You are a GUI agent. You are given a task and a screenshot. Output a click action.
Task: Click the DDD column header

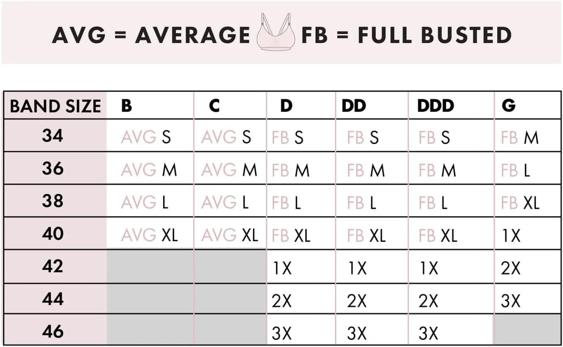pos(436,106)
